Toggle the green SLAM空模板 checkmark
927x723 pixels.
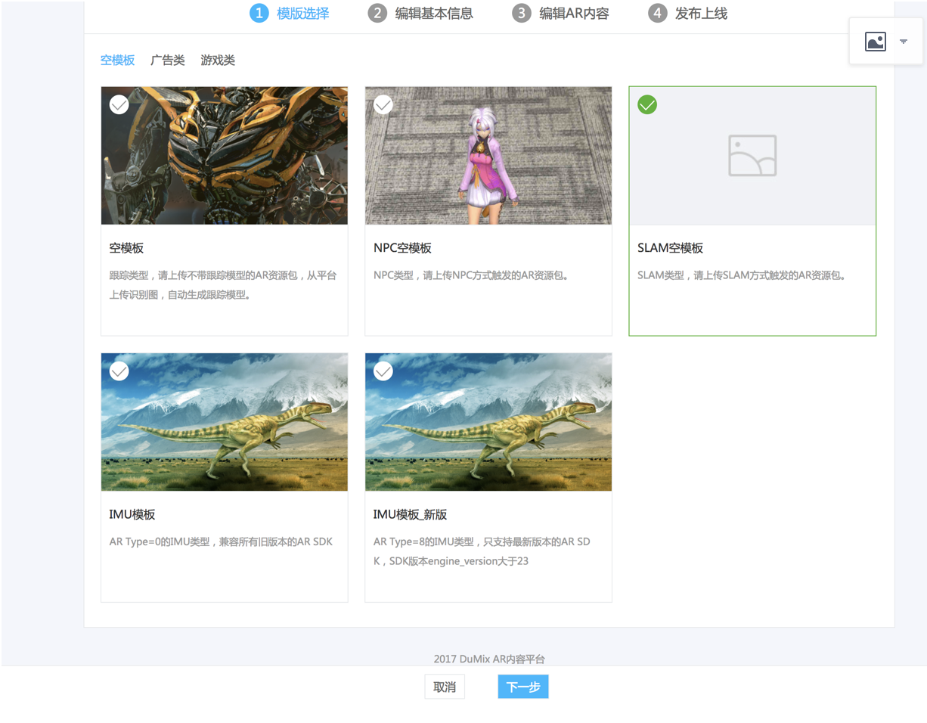coord(647,104)
